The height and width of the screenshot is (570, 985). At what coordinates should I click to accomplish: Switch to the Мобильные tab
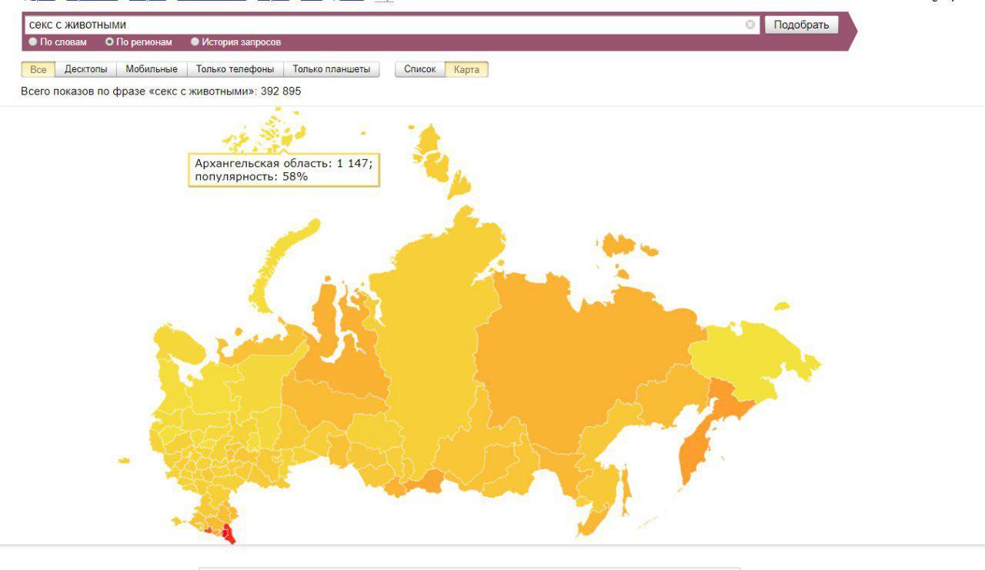tap(152, 69)
